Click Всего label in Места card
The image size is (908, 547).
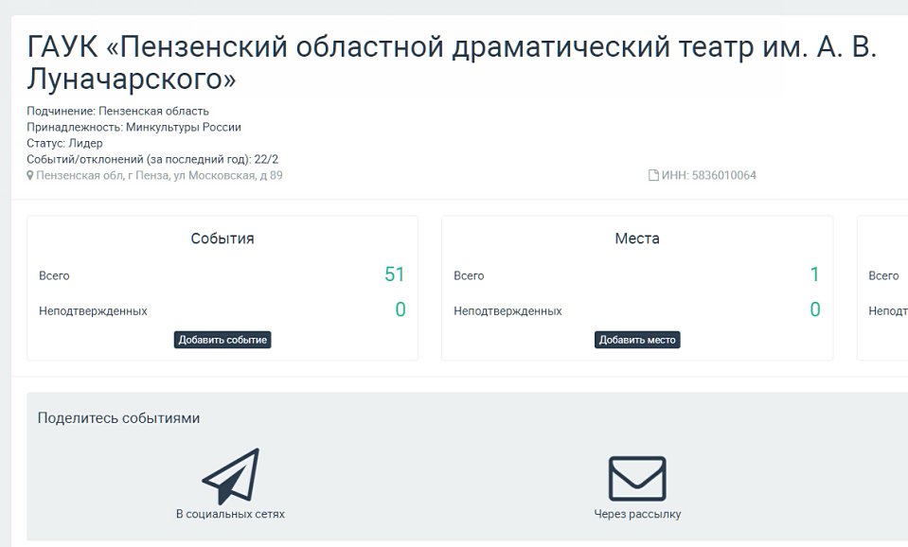click(x=469, y=276)
